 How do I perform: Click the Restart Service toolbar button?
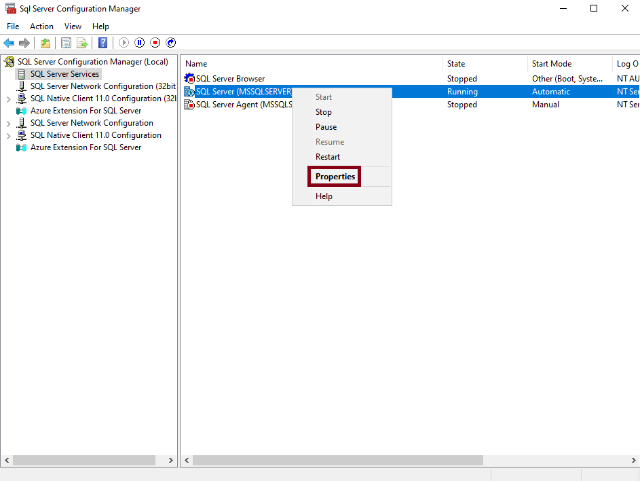pyautogui.click(x=171, y=43)
